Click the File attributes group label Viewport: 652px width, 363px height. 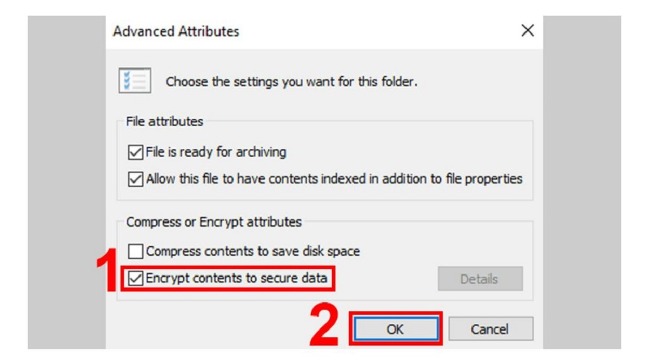click(x=165, y=121)
